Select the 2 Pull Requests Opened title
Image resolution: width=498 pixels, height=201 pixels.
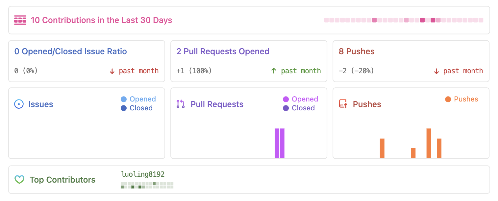(x=223, y=52)
